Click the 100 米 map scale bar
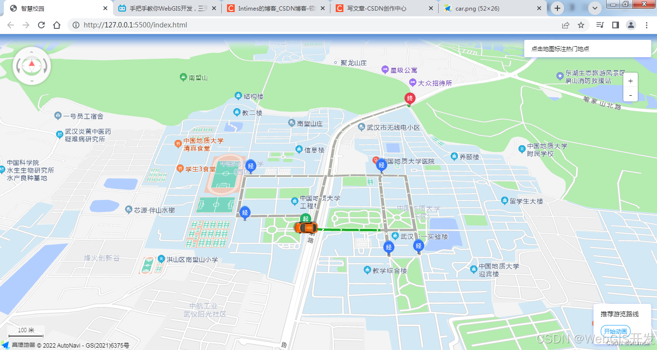This screenshot has height=350, width=657. pyautogui.click(x=26, y=333)
